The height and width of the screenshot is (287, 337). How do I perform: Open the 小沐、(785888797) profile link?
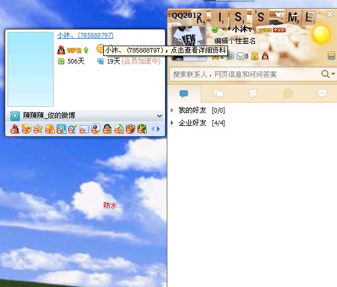(85, 35)
